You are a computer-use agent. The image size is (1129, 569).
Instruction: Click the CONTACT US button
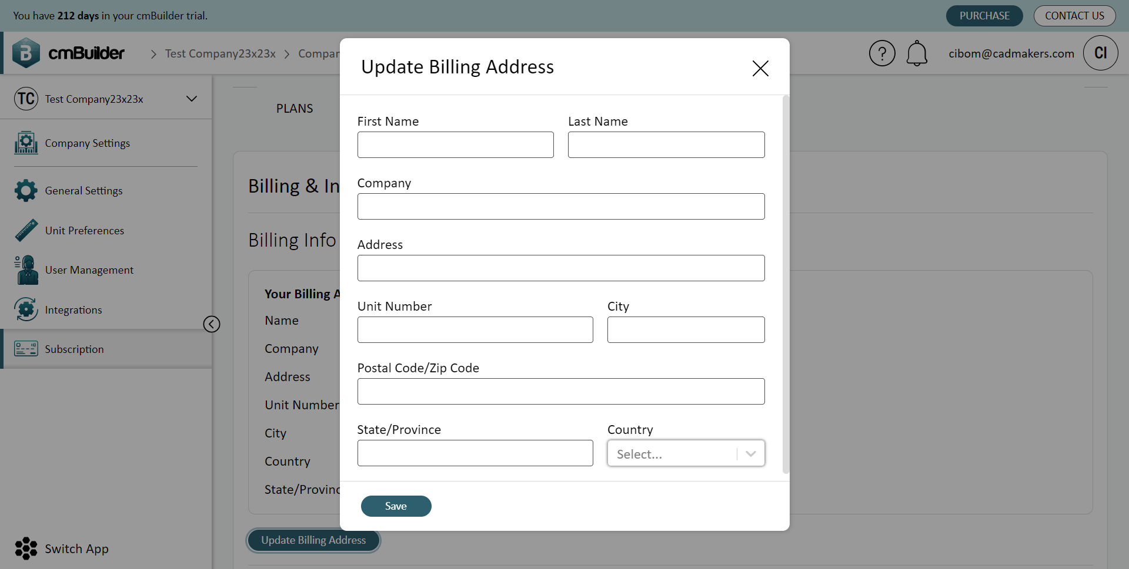1074,16
